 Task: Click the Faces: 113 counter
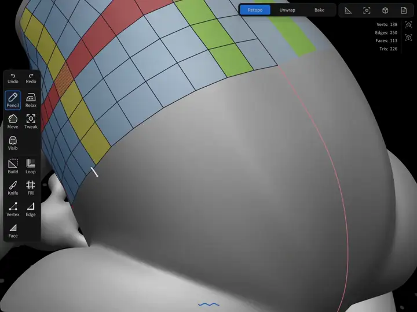tap(386, 40)
